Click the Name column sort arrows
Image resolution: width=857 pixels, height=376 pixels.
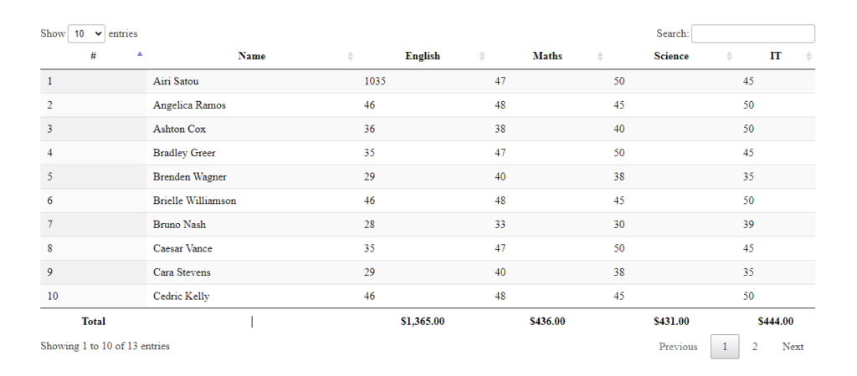(x=351, y=56)
